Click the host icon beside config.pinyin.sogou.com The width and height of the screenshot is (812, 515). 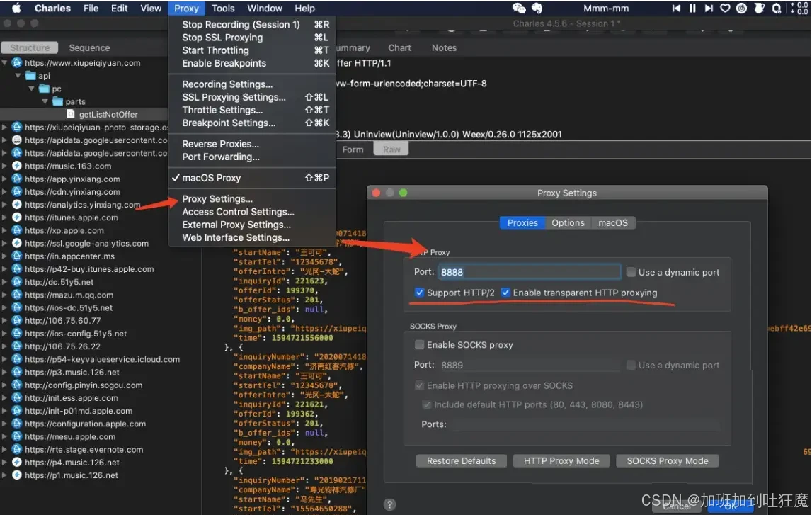coord(16,385)
